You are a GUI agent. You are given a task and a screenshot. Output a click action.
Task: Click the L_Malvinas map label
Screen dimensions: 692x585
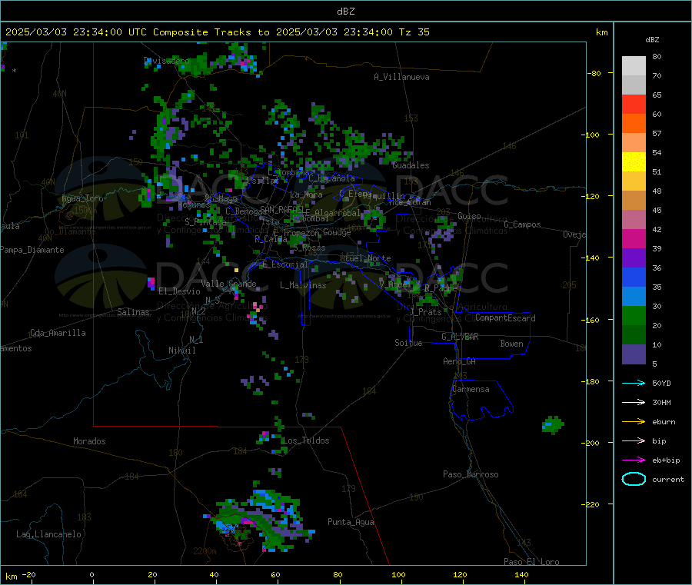(x=303, y=285)
